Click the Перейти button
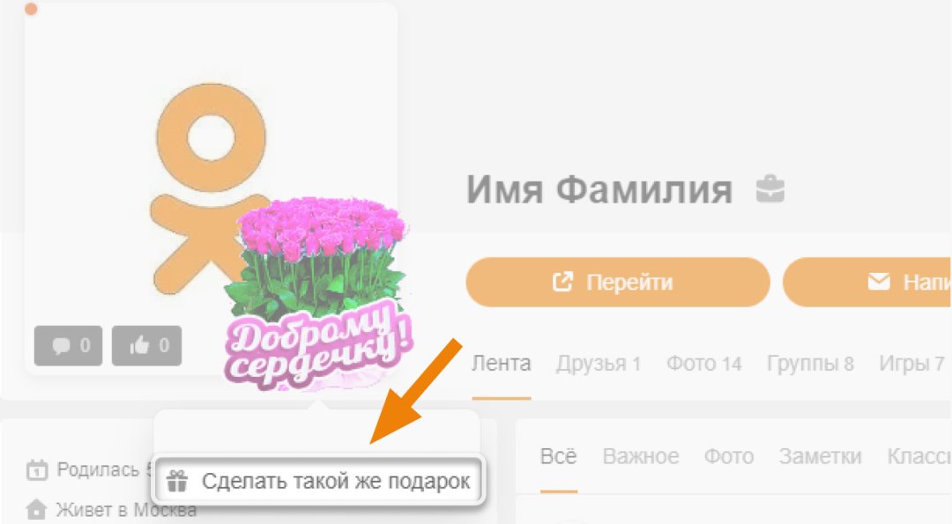The width and height of the screenshot is (952, 524). coord(618,282)
